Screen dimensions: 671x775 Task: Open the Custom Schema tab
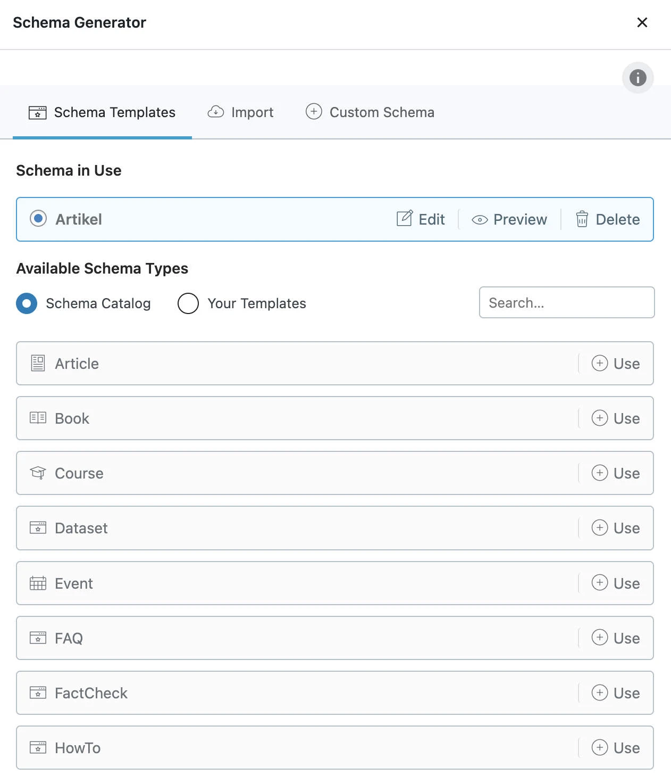click(370, 112)
